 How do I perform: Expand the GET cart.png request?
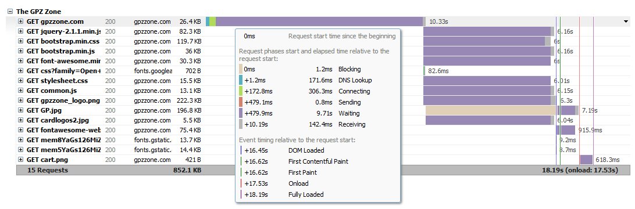tap(21, 160)
